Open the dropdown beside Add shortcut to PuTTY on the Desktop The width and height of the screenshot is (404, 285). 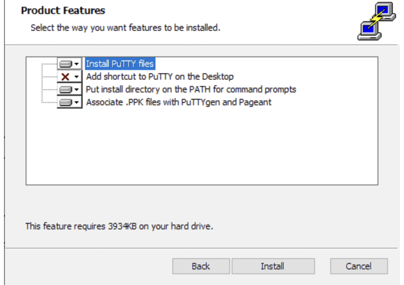click(69, 76)
